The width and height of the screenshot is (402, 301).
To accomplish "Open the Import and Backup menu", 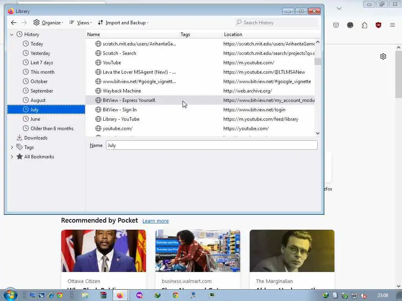I will coord(123,22).
